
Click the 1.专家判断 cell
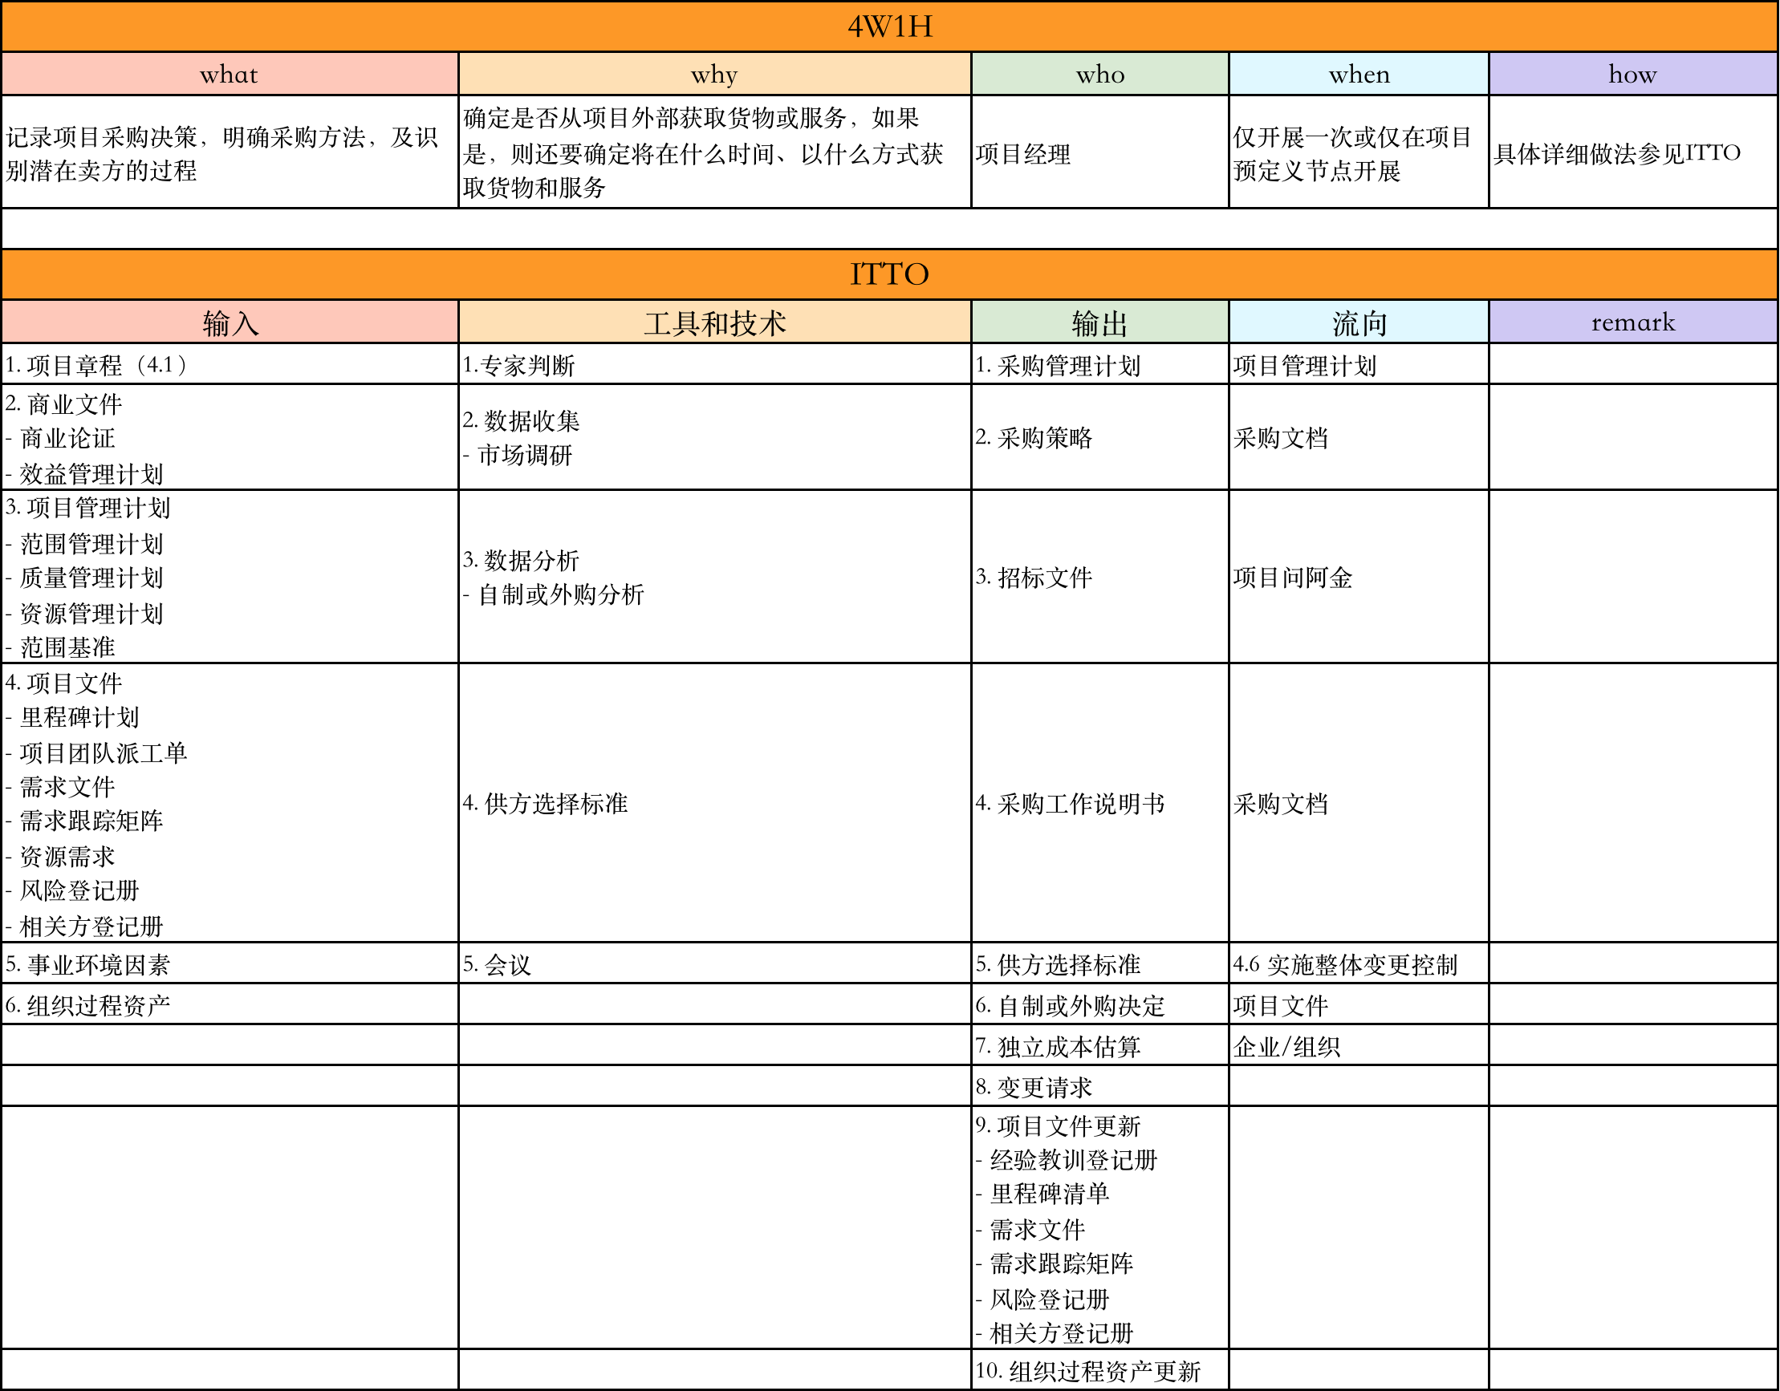(715, 364)
